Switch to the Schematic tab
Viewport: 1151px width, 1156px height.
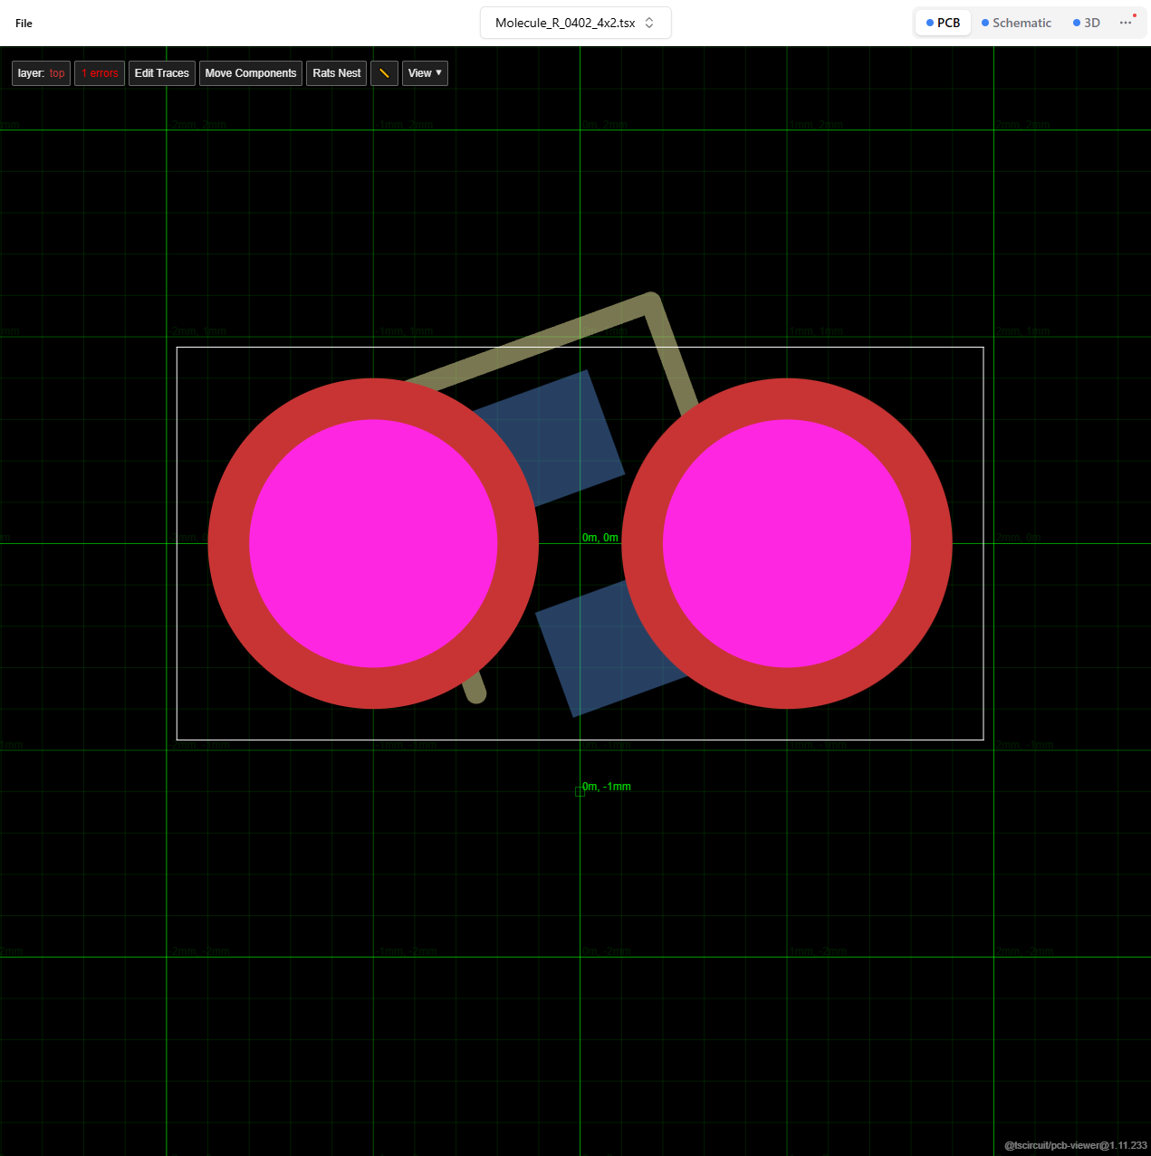(1016, 23)
